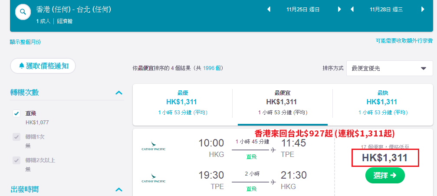Click the green 選擇 button
437x196 pixels.
tap(385, 175)
